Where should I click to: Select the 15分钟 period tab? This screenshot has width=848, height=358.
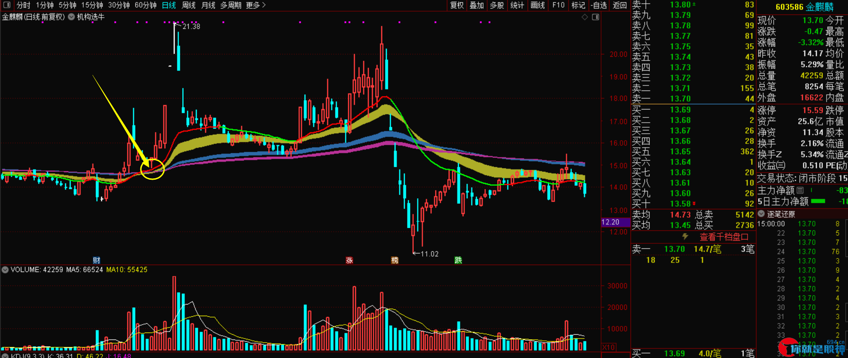tap(92, 5)
